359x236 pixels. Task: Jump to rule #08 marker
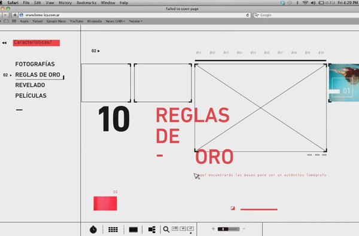pyautogui.click(x=294, y=53)
